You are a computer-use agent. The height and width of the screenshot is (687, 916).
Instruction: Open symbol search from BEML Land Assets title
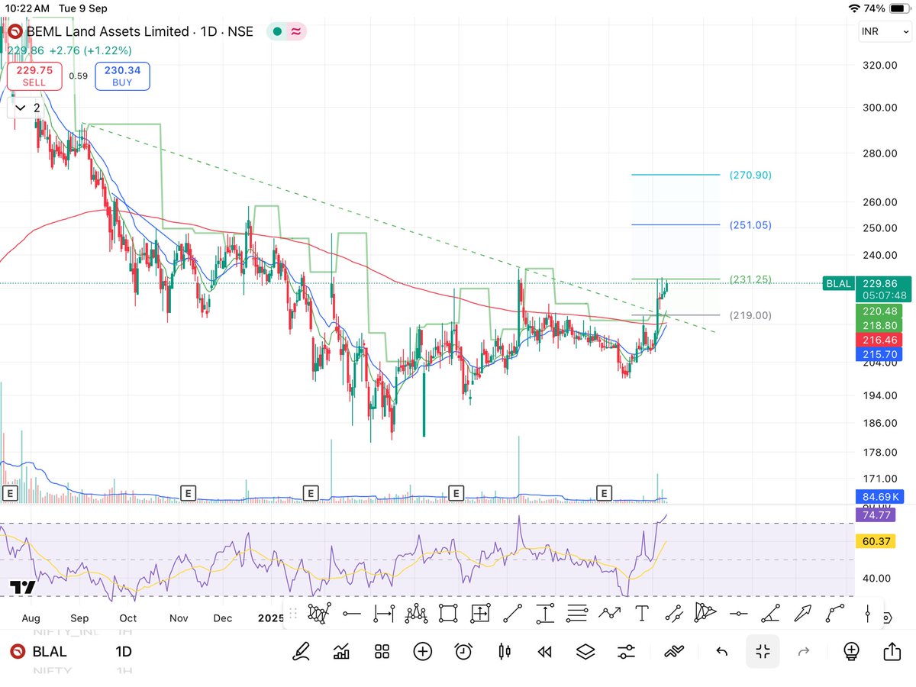coord(138,31)
